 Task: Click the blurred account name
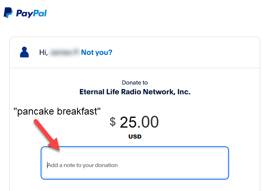(64, 52)
